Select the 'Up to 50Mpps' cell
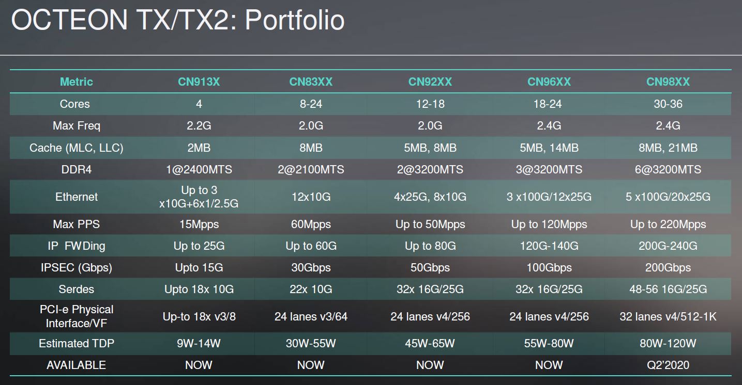The width and height of the screenshot is (742, 385). click(x=430, y=224)
